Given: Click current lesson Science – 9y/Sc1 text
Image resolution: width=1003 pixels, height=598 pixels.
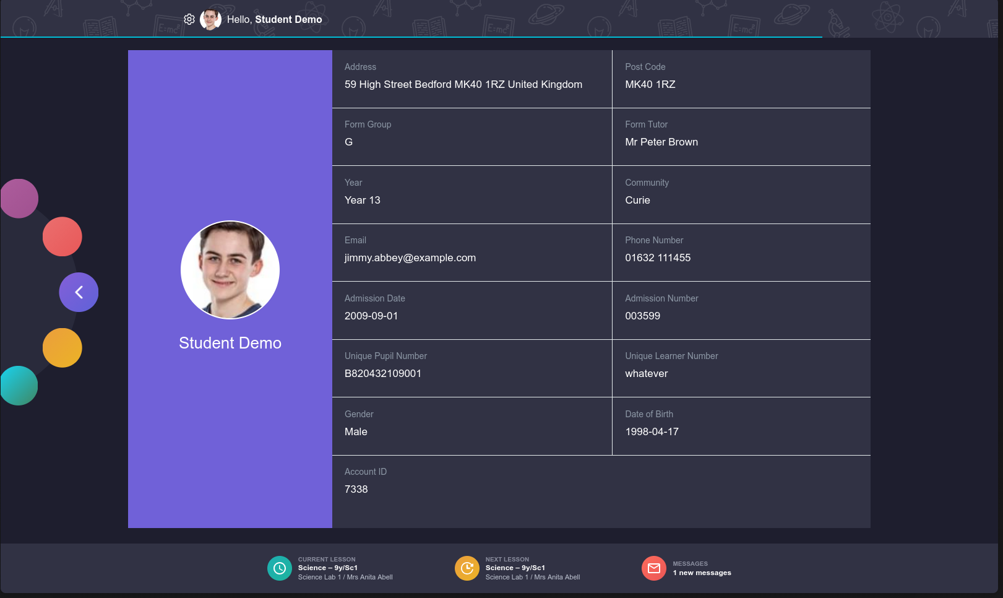Looking at the screenshot, I should coord(328,568).
